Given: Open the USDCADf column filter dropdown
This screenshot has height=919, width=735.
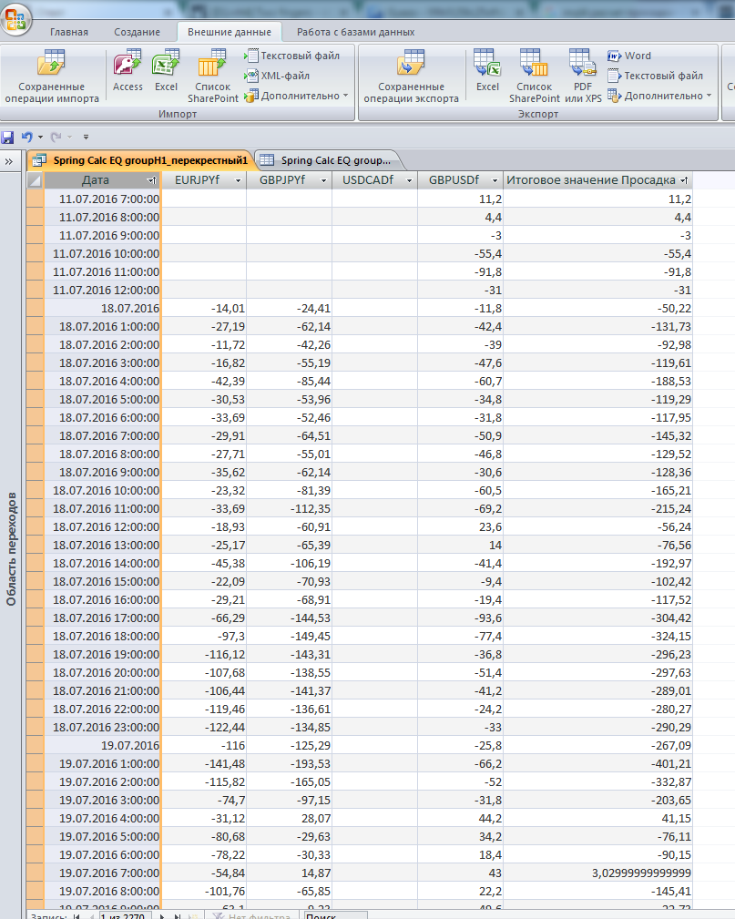Looking at the screenshot, I should [x=409, y=180].
